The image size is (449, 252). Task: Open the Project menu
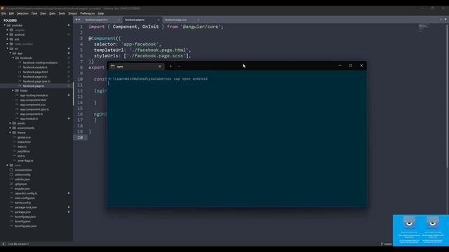[x=73, y=13]
